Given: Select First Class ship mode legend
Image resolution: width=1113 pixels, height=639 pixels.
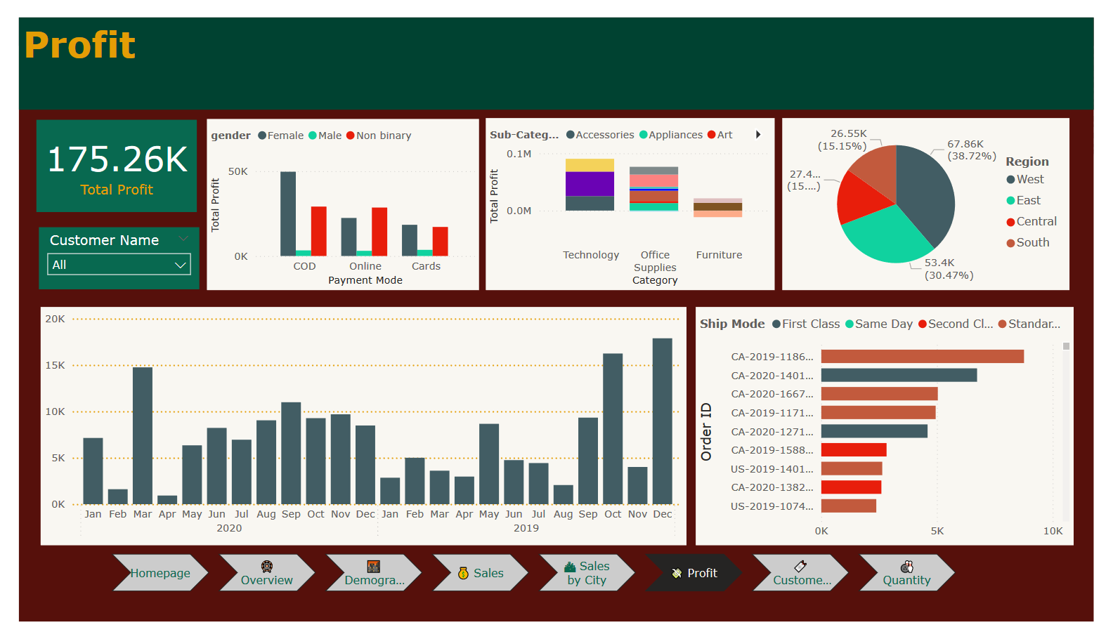Looking at the screenshot, I should (806, 324).
